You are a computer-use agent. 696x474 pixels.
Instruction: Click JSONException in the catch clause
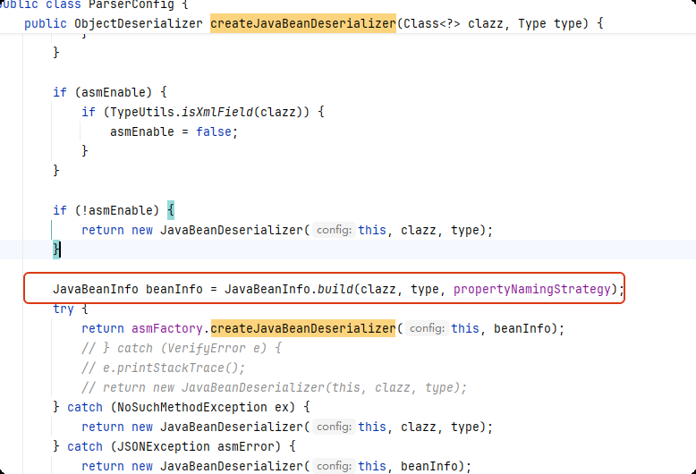tap(164, 446)
